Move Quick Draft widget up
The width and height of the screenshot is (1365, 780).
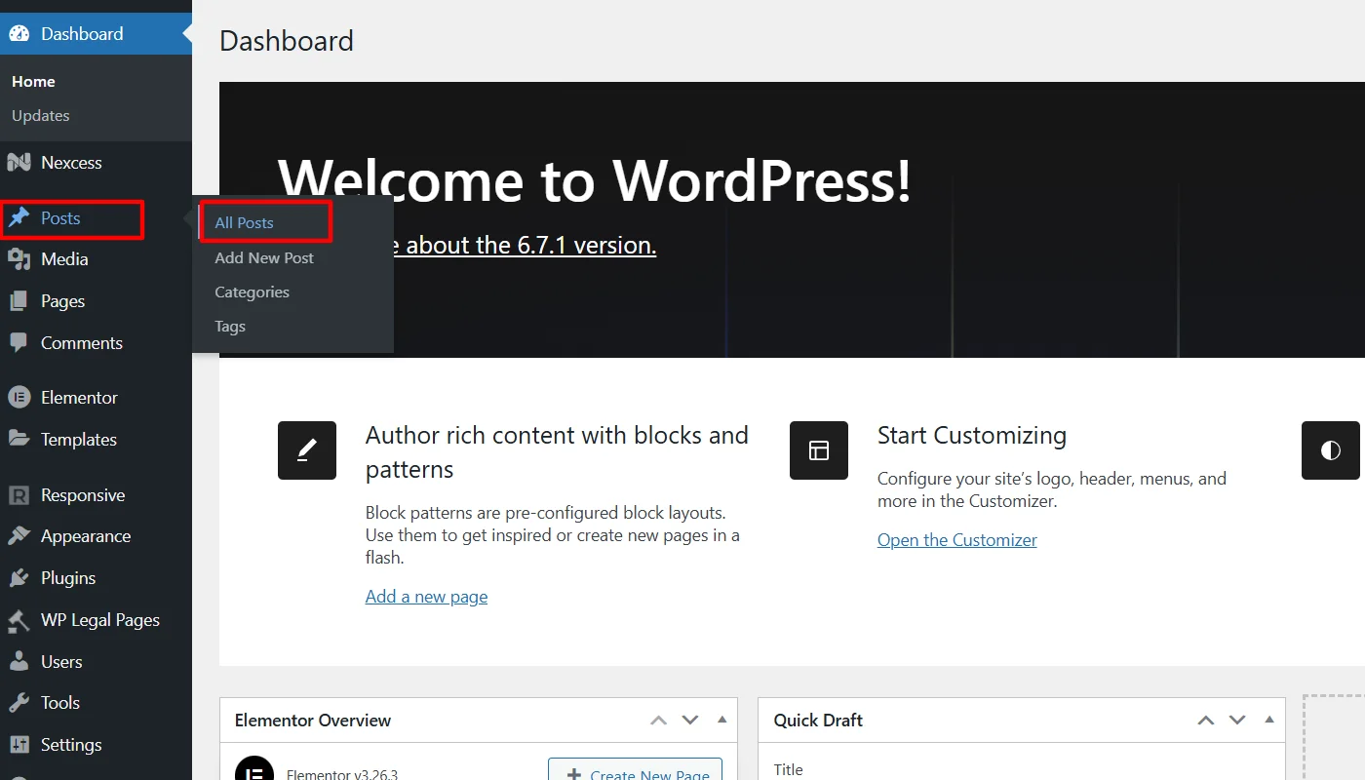coord(1206,721)
